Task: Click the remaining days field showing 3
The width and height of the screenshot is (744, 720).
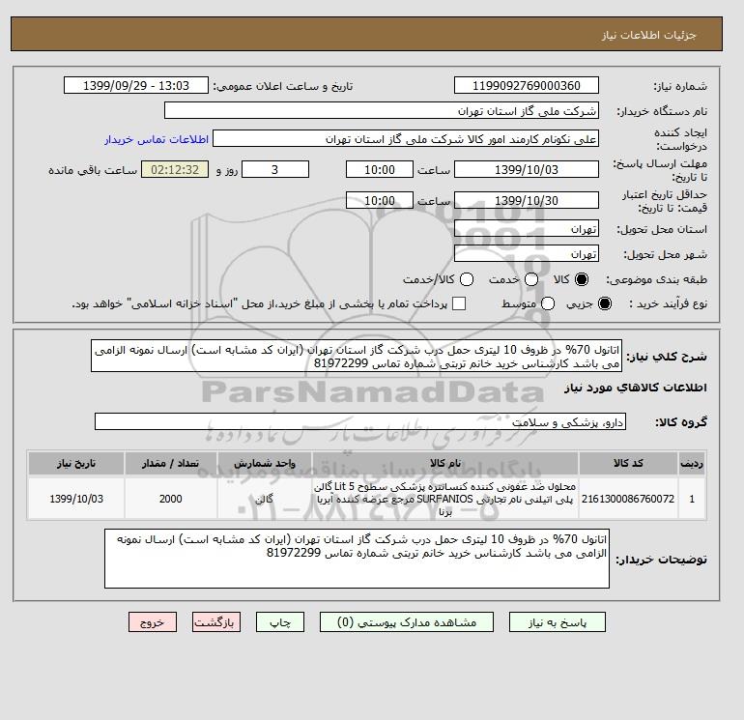Action: pyautogui.click(x=275, y=169)
